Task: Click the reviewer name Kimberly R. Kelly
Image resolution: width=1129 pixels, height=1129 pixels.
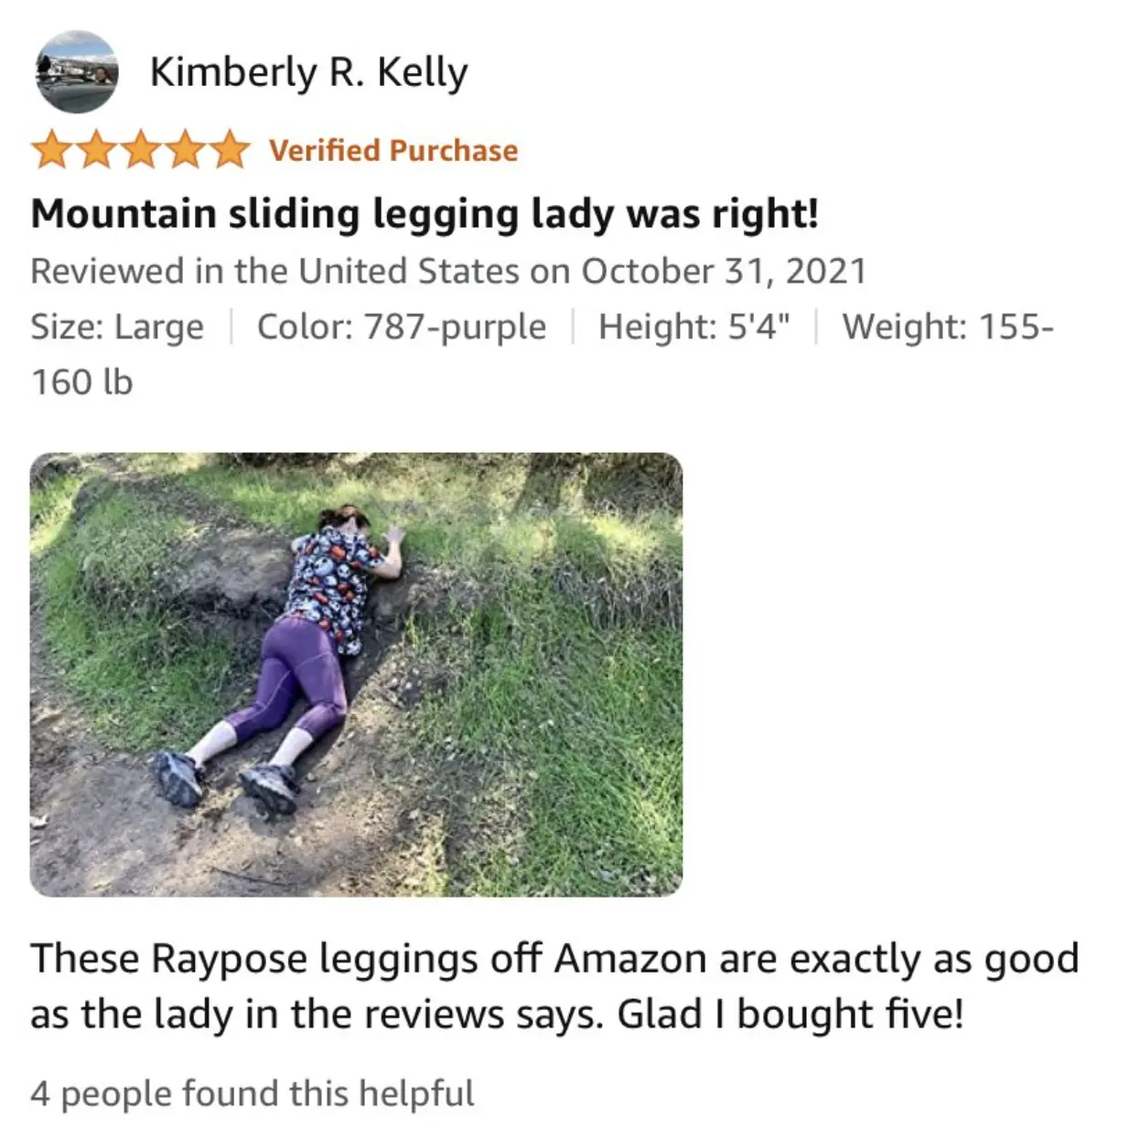Action: (308, 72)
